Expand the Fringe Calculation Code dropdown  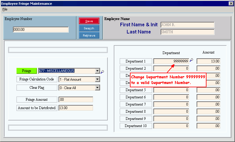pos(97,80)
